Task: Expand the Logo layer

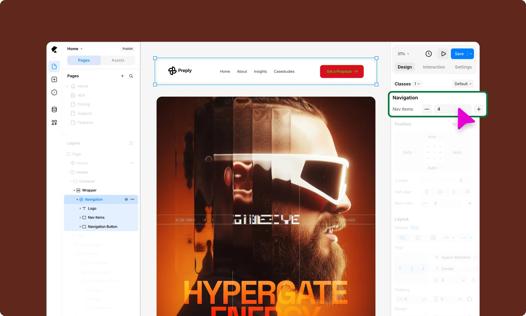Action: pyautogui.click(x=80, y=209)
